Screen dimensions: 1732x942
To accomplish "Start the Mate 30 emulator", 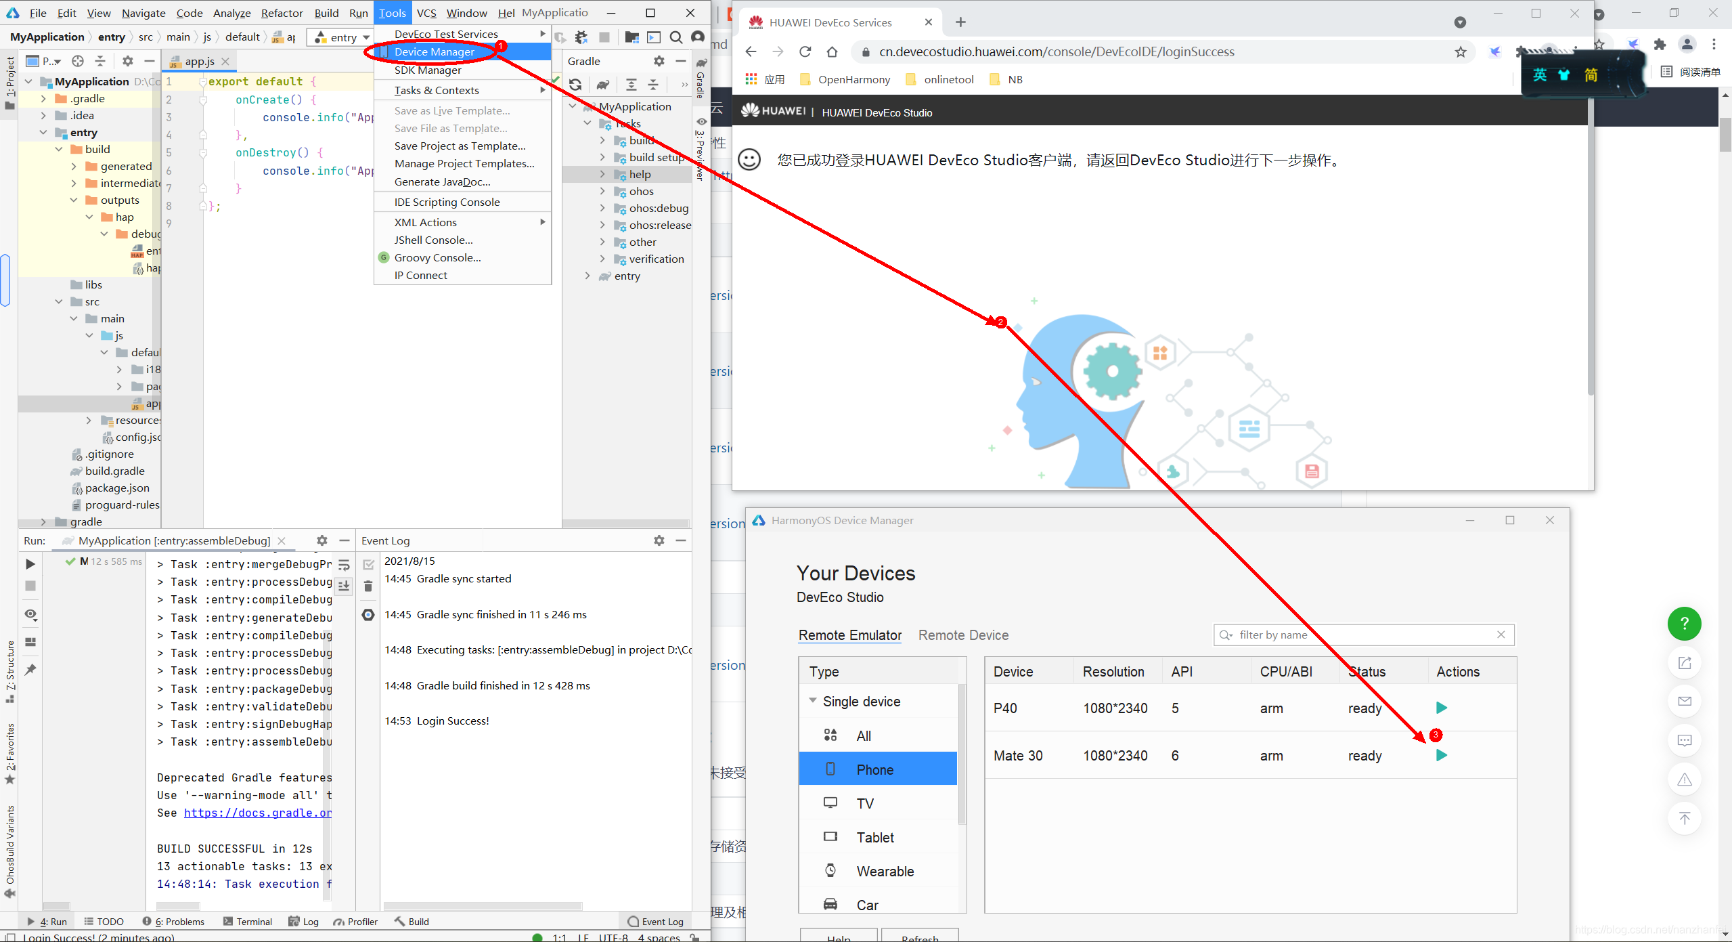I will (1441, 755).
